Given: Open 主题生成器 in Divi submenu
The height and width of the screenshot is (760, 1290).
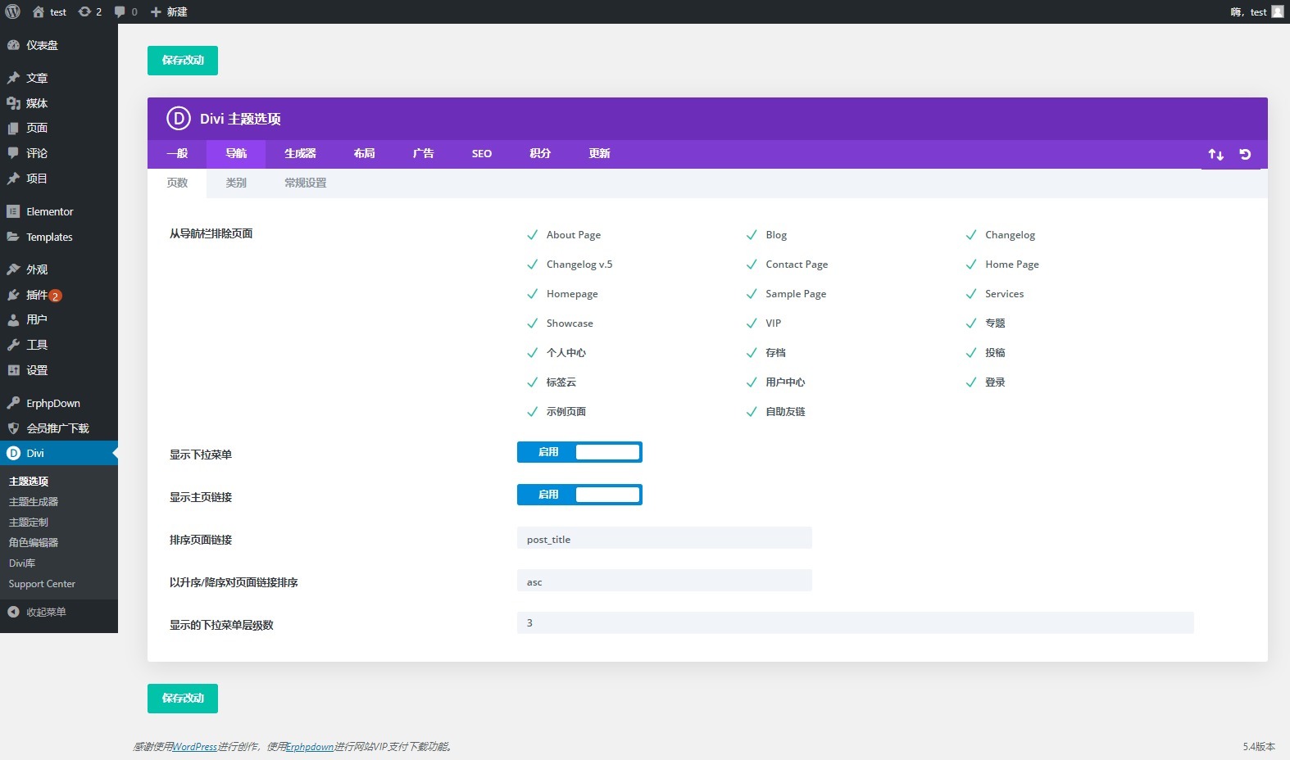Looking at the screenshot, I should click(x=34, y=502).
